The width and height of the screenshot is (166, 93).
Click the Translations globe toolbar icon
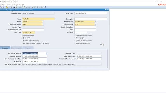[x=37, y=7]
